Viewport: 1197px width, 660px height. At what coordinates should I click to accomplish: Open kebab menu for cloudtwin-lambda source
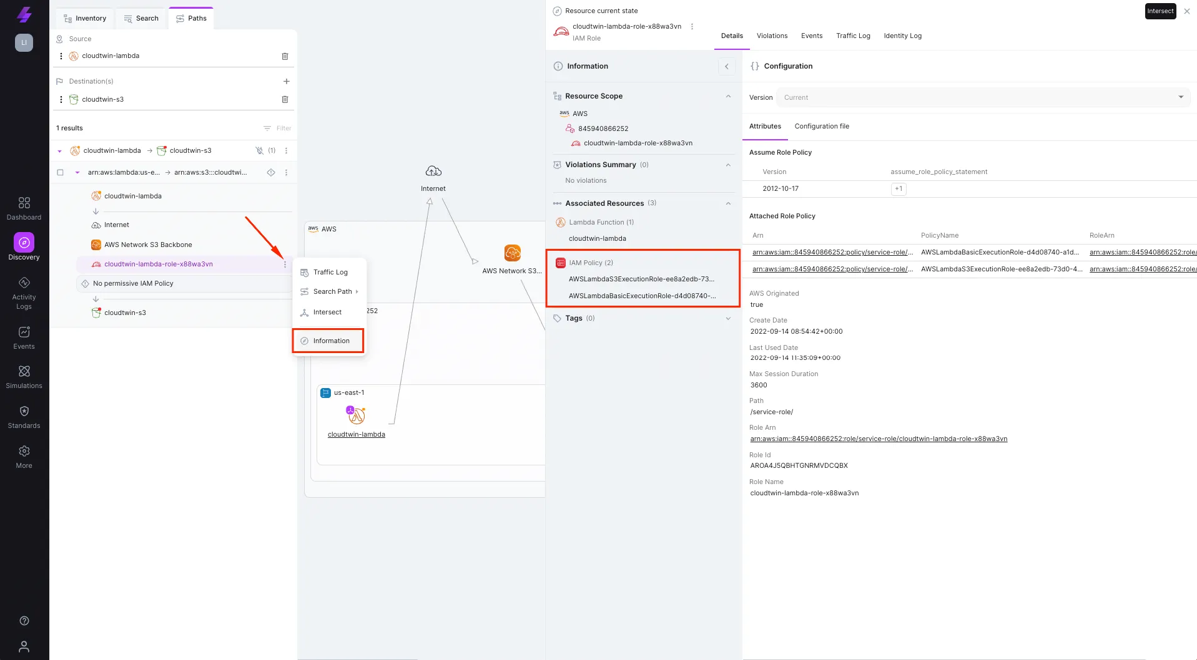(61, 56)
